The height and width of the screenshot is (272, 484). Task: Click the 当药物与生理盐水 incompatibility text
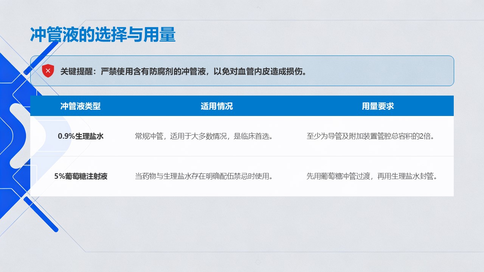pos(204,176)
